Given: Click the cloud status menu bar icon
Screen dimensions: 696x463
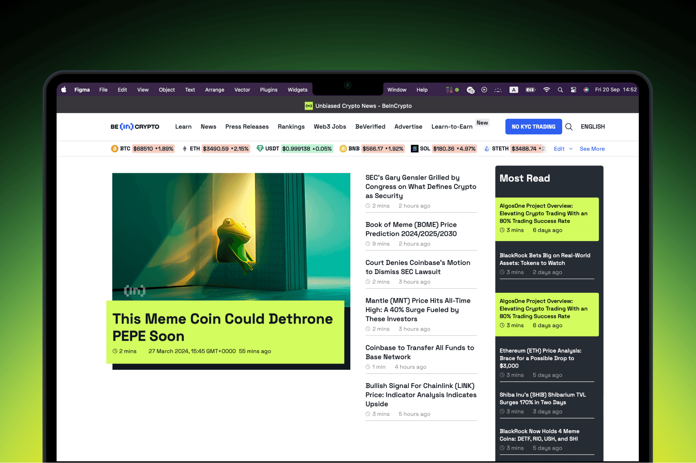Looking at the screenshot, I should (x=471, y=90).
